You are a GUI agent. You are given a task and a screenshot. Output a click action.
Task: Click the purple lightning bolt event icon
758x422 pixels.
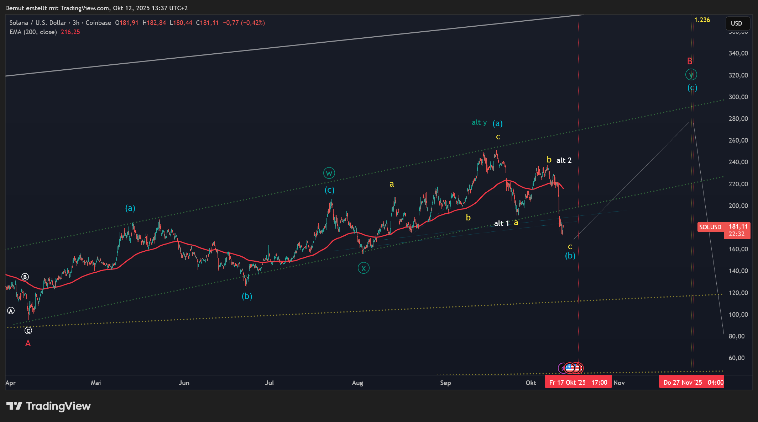coord(562,368)
